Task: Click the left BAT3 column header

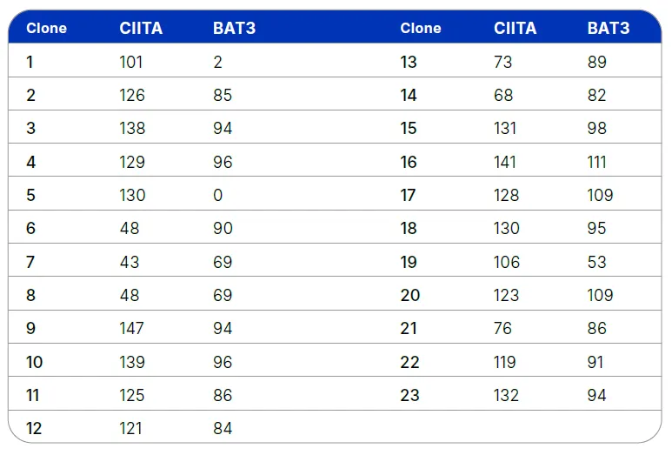Action: click(234, 29)
